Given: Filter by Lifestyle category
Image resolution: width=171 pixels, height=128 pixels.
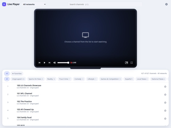Looking at the screenshot, I should point(92,79).
